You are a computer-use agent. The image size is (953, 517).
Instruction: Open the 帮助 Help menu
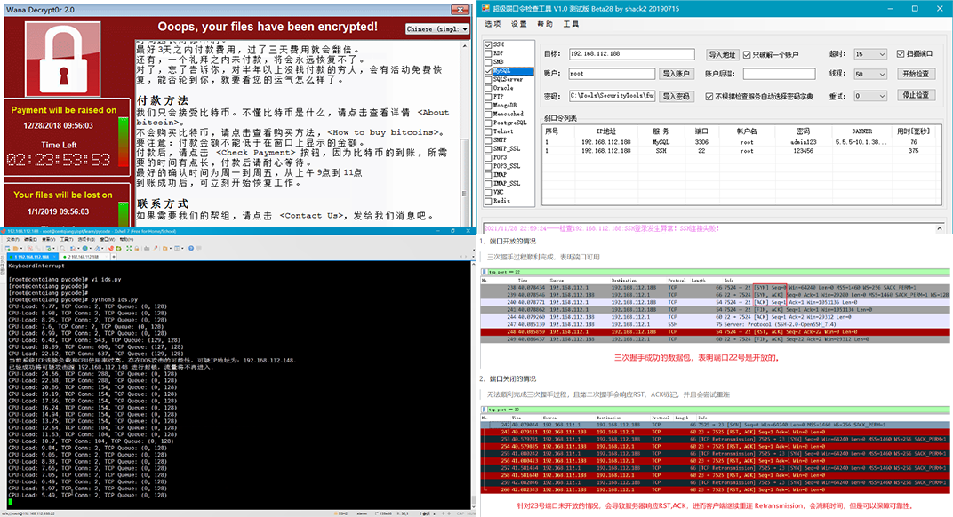(x=543, y=25)
